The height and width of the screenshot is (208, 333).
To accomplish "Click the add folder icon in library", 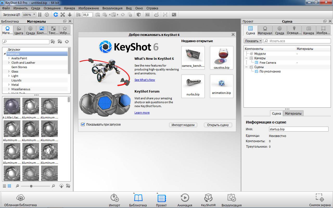I will (x=53, y=42).
